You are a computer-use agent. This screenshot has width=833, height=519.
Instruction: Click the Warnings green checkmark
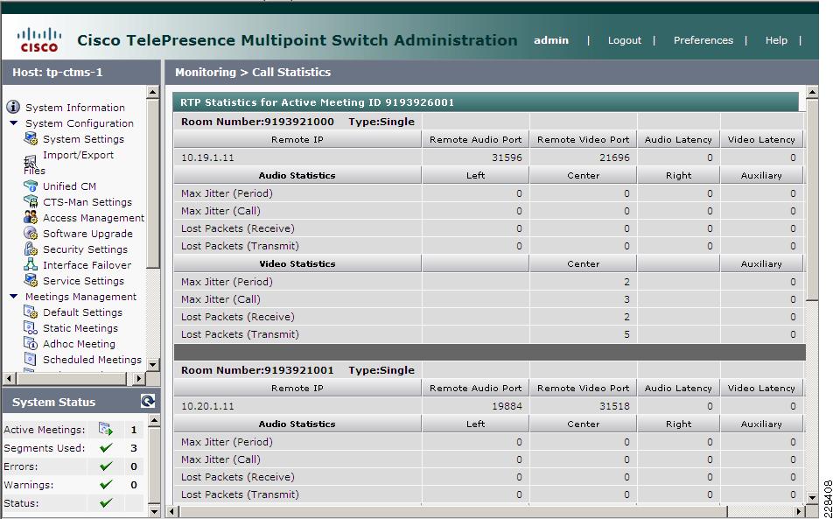[106, 485]
